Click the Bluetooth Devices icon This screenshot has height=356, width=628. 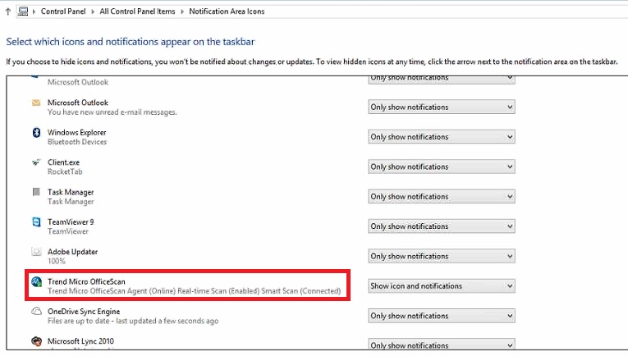point(36,132)
